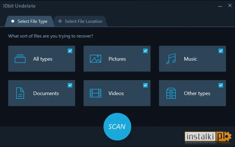Close the IObit Undelete window
This screenshot has width=235, height=147.
click(x=230, y=5)
